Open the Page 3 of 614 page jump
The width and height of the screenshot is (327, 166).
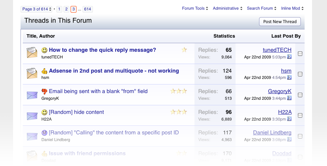(36, 9)
